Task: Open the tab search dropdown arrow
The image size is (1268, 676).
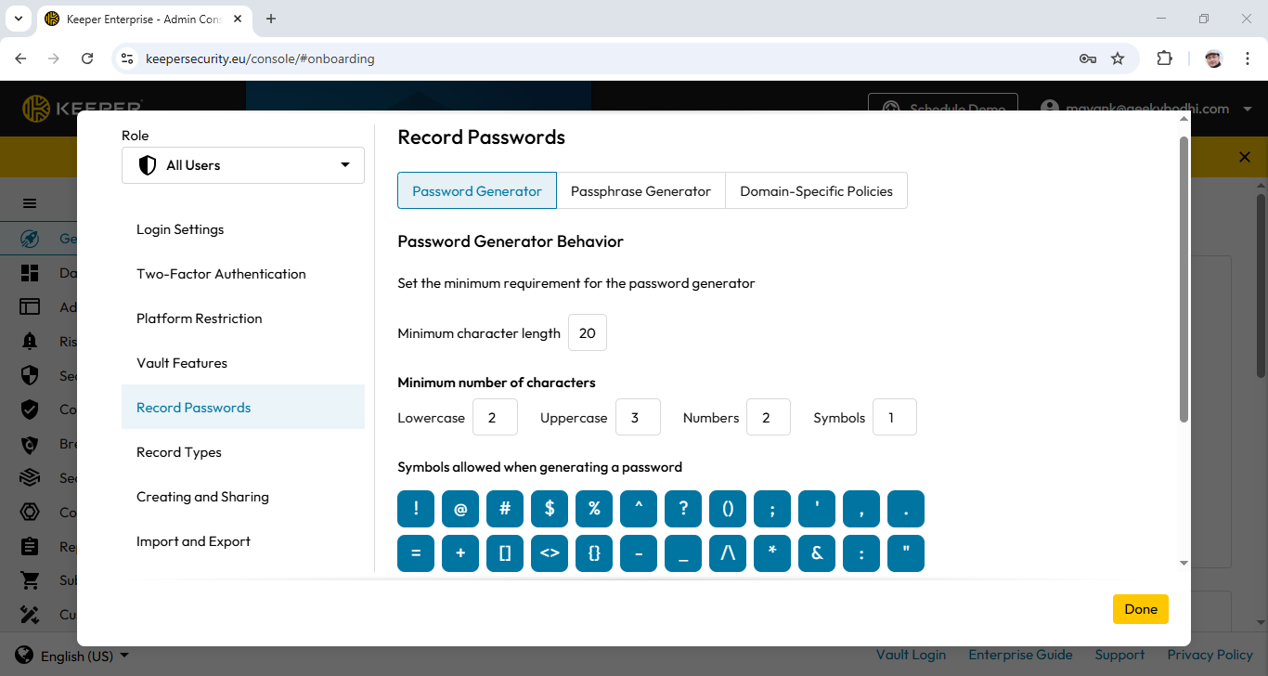Action: pyautogui.click(x=18, y=19)
